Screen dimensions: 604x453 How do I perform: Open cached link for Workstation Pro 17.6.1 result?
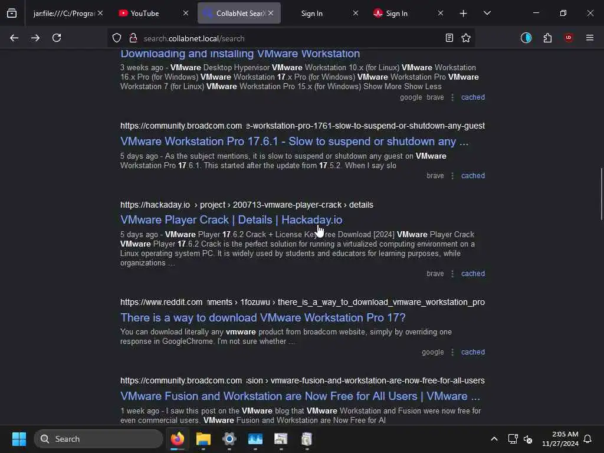[x=473, y=176]
